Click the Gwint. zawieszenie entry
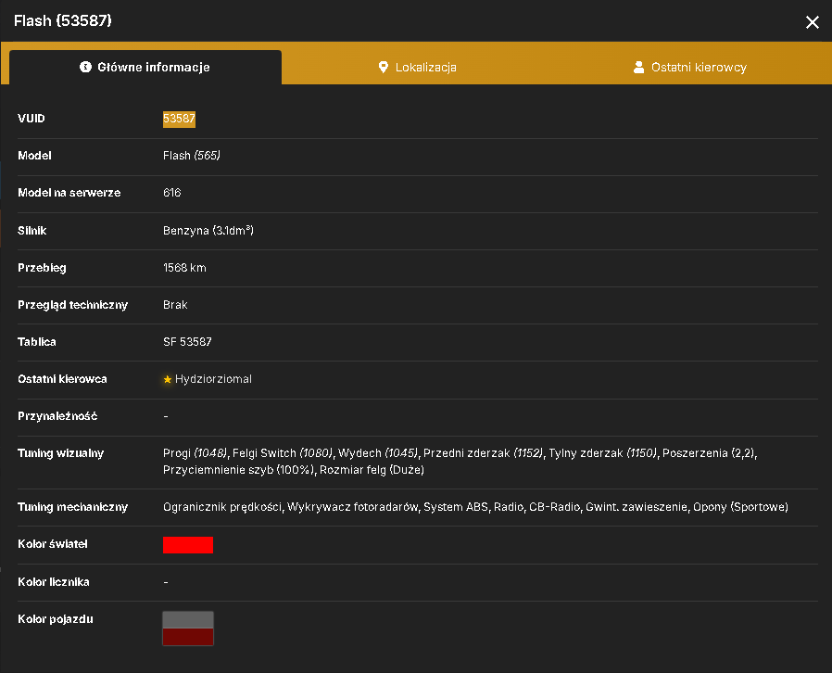The height and width of the screenshot is (673, 832). coord(637,507)
